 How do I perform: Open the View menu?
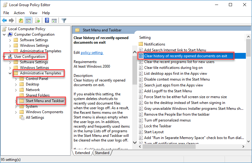[33, 13]
